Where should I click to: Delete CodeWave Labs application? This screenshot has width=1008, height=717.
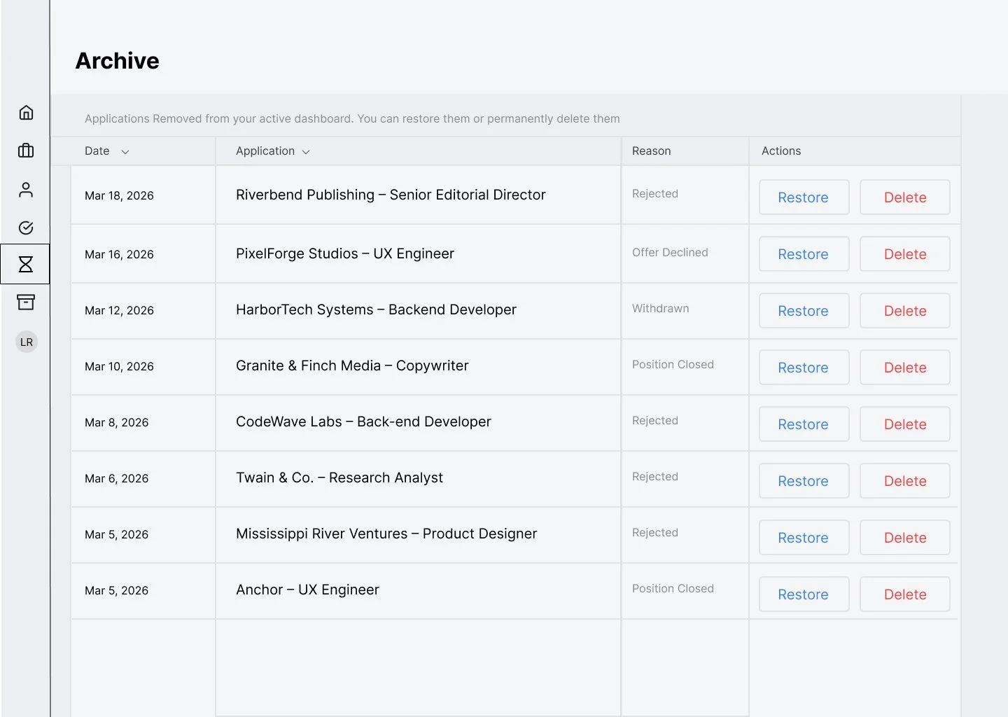(x=904, y=424)
